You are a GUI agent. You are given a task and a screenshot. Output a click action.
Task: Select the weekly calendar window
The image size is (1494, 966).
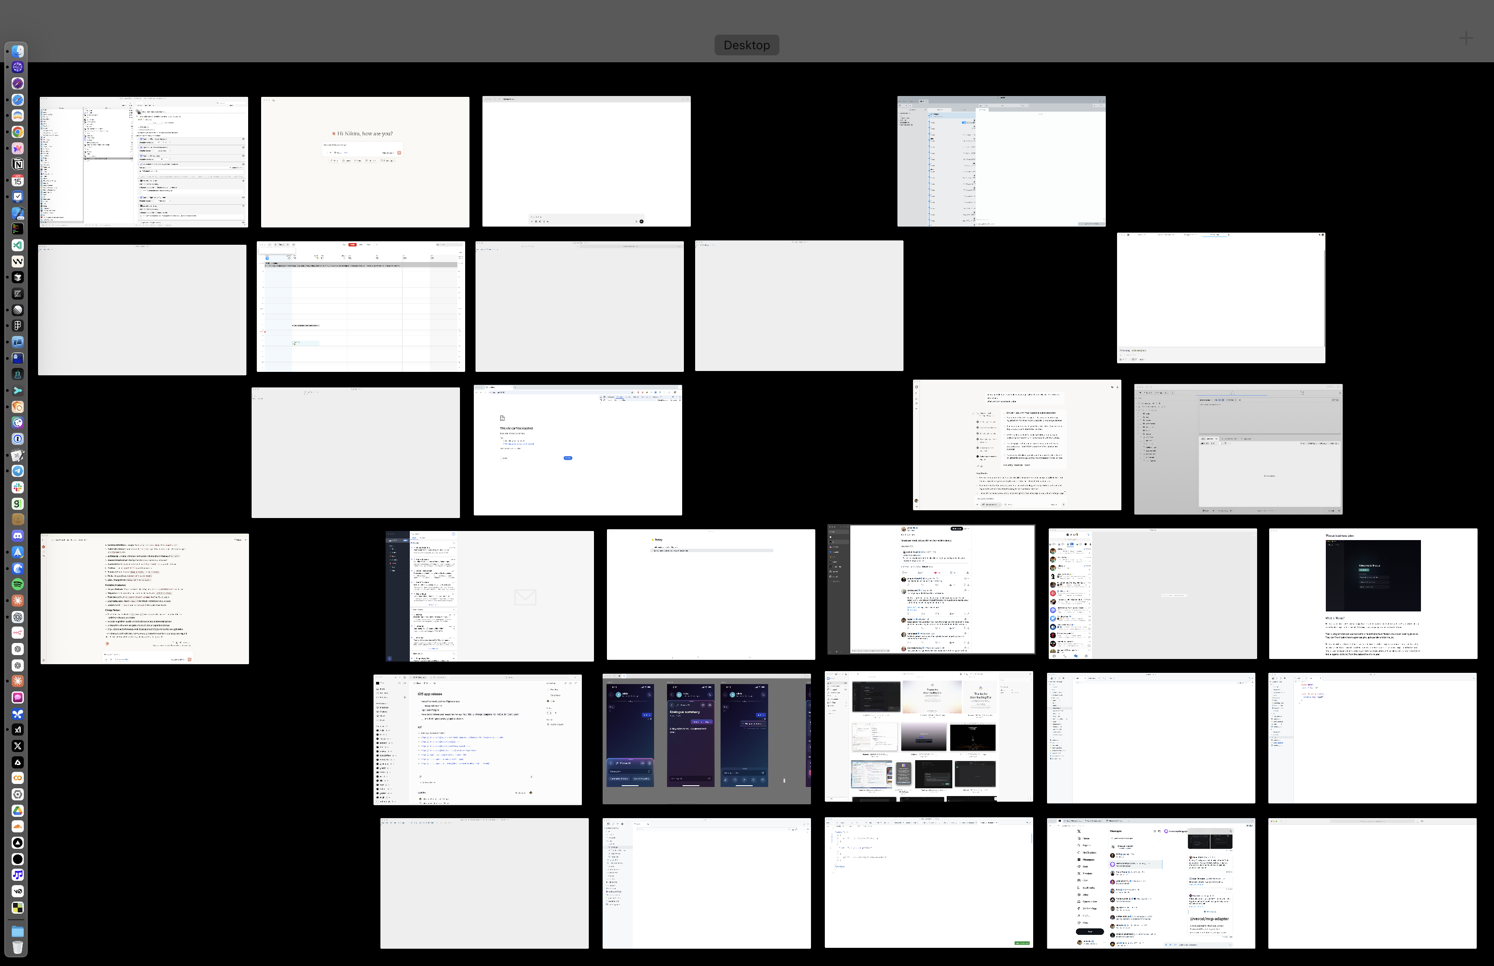[361, 307]
